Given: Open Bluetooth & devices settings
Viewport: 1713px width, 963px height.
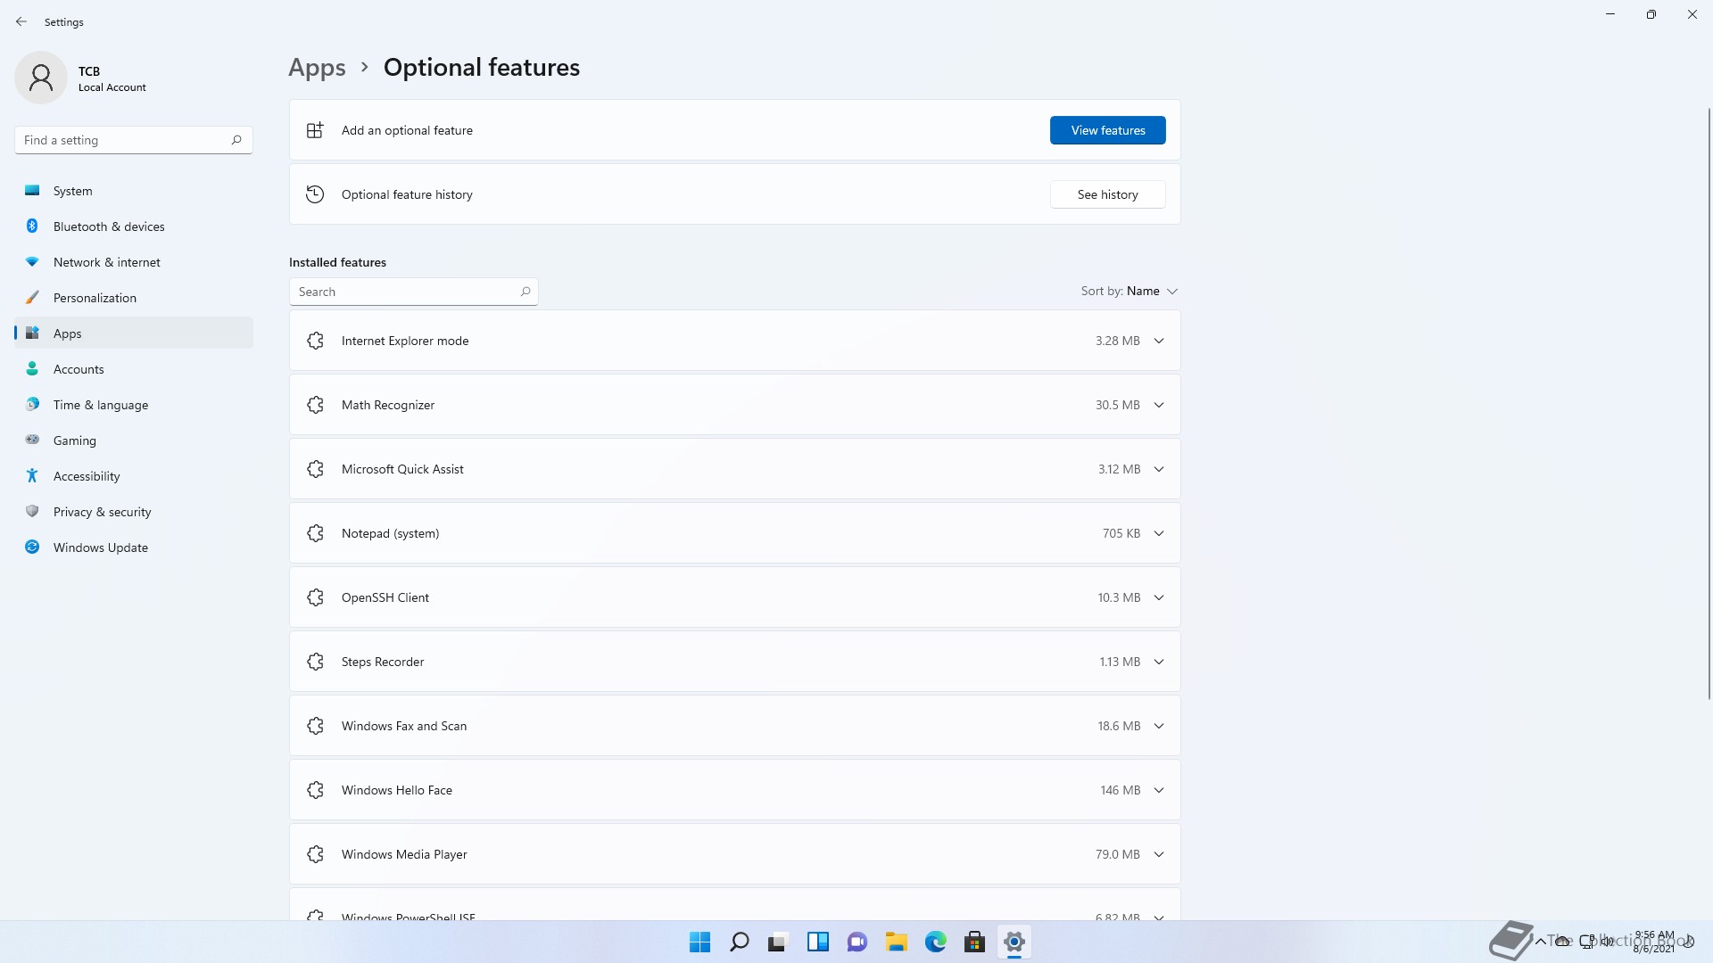Looking at the screenshot, I should pyautogui.click(x=134, y=226).
